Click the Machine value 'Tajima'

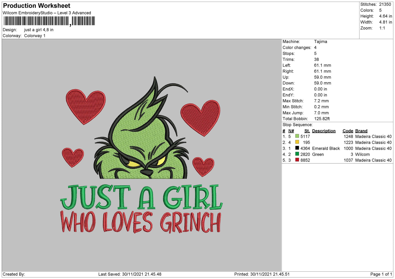point(320,42)
